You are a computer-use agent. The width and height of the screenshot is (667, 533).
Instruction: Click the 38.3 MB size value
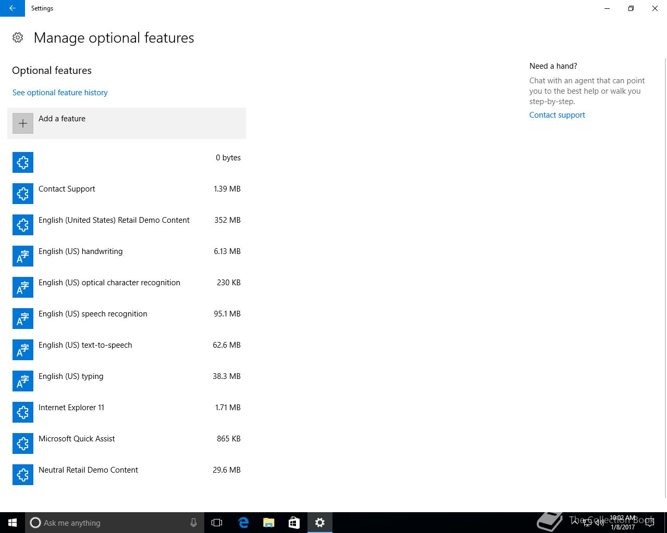point(227,376)
